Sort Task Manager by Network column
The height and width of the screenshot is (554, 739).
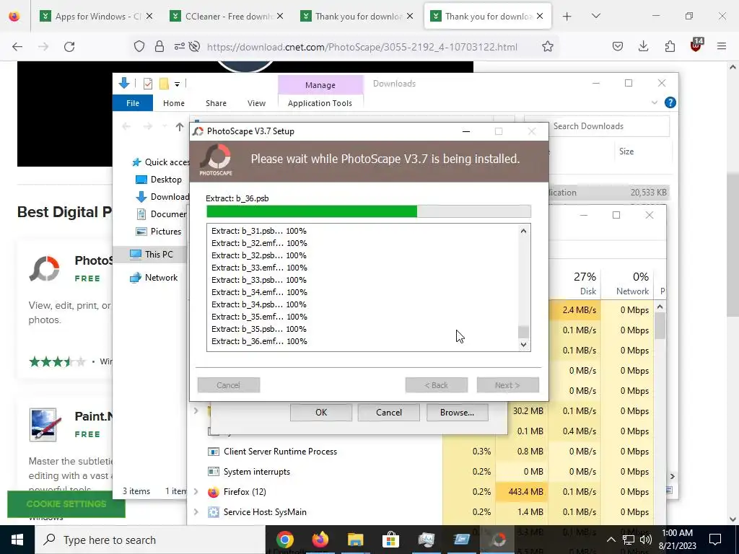(x=627, y=283)
